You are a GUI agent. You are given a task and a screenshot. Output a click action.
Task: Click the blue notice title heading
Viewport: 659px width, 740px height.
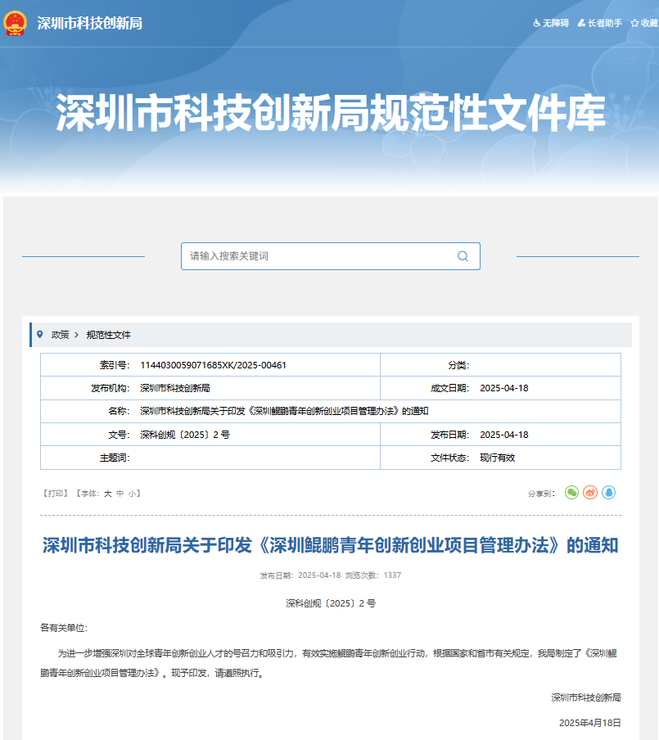(x=330, y=545)
